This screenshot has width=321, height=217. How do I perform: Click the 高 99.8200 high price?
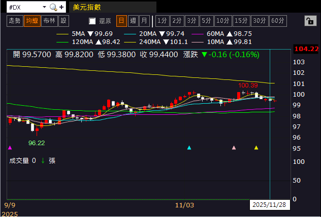tap(74, 55)
